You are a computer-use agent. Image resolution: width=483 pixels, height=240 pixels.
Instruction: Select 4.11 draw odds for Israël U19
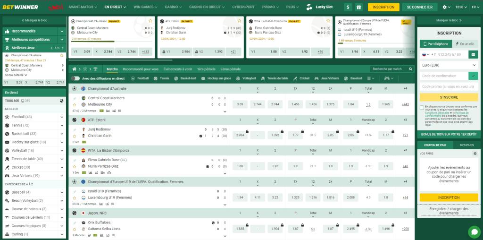pyautogui.click(x=258, y=197)
